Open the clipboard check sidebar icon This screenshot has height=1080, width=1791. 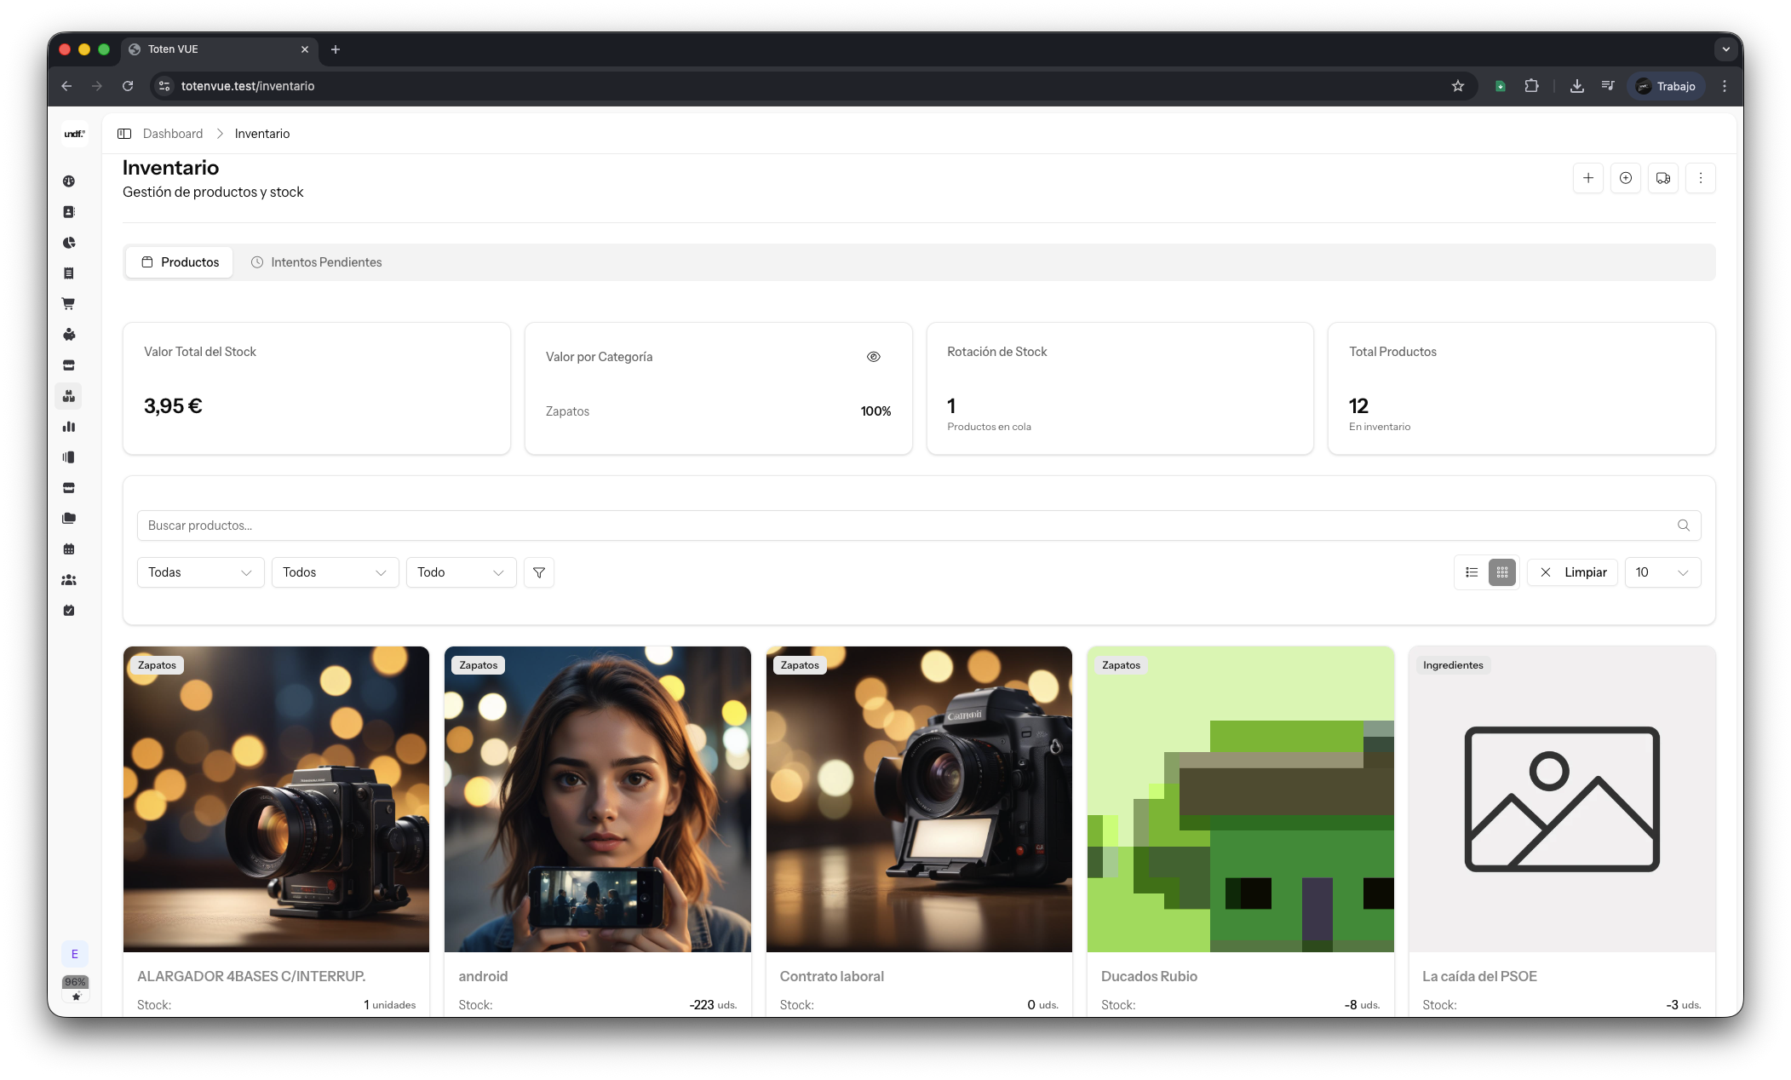69,611
